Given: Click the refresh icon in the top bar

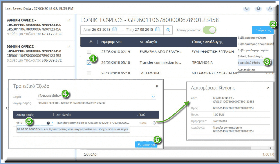Looking at the screenshot, I should coord(247,8).
